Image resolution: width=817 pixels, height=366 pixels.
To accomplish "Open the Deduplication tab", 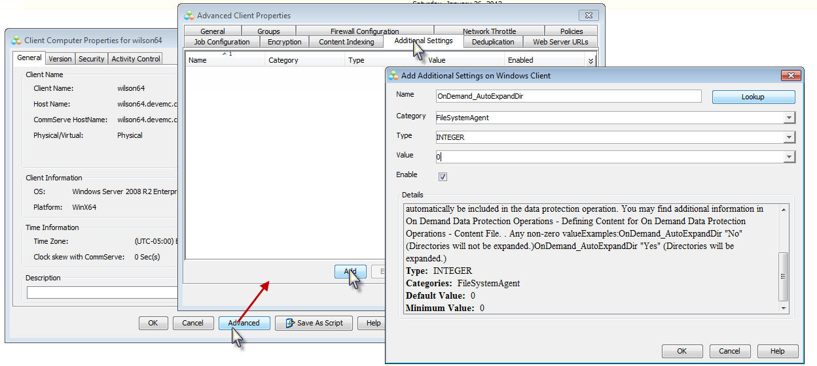I will click(493, 42).
